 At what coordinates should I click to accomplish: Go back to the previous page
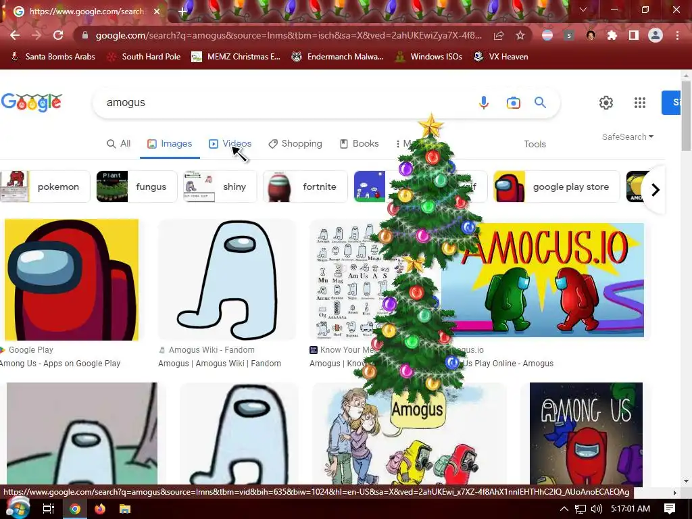pos(15,35)
